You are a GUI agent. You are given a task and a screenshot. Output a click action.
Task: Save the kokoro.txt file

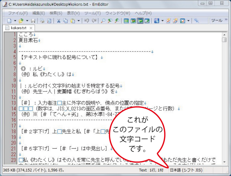coord(33,20)
